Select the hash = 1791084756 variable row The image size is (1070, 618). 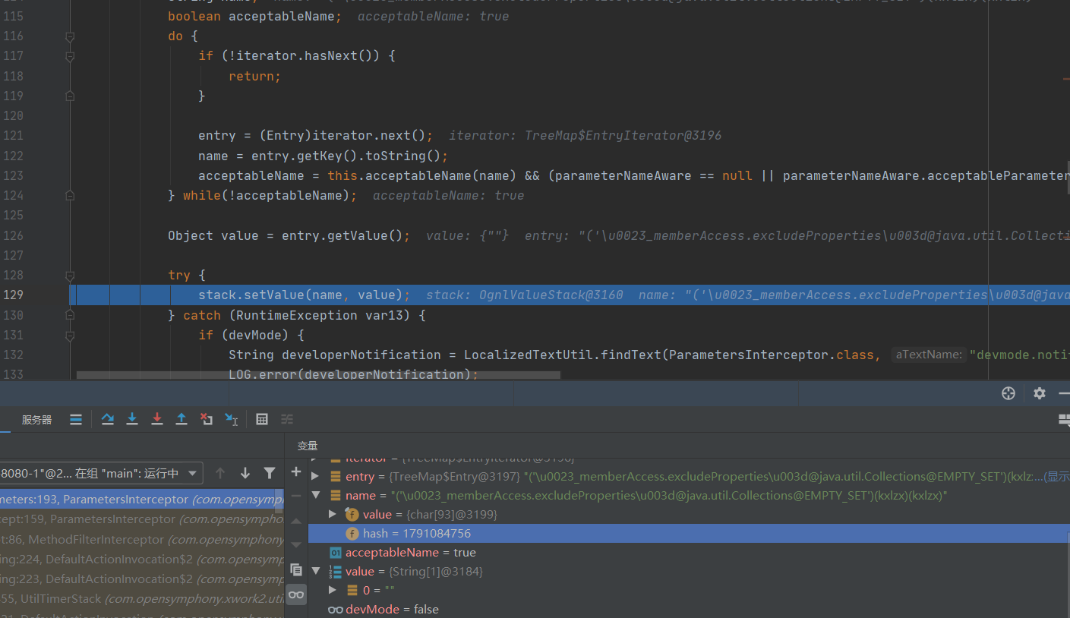coord(689,534)
